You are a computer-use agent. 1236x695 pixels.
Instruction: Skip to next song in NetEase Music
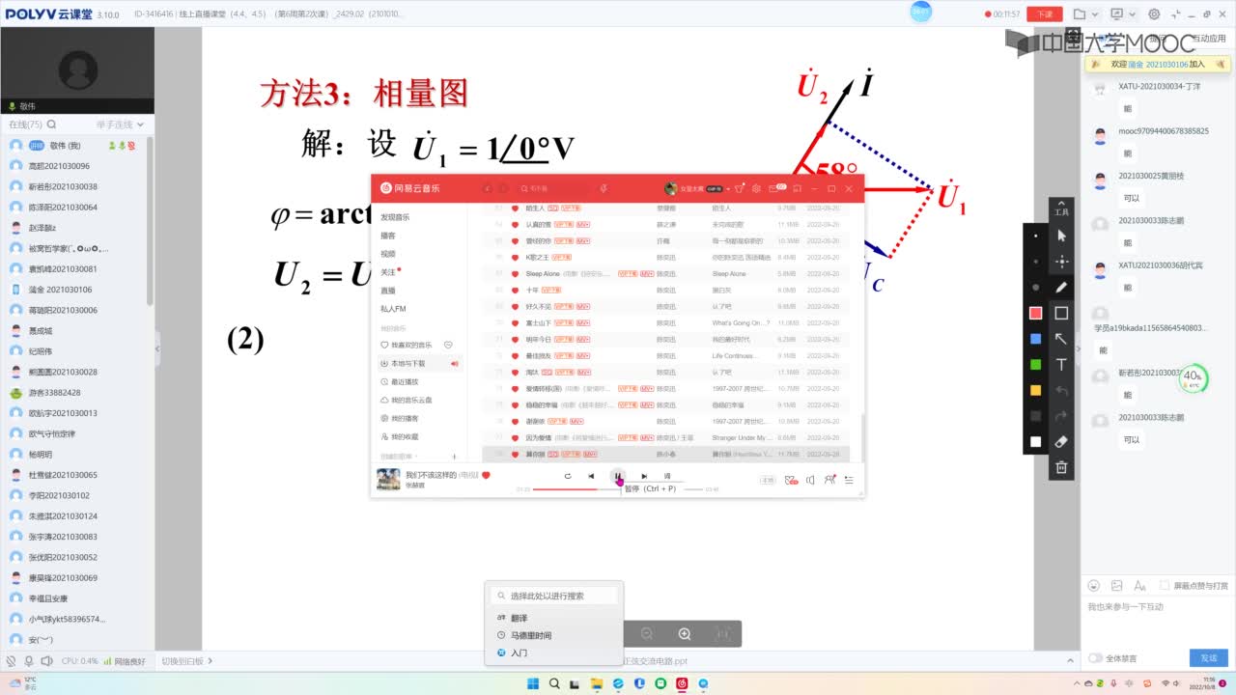644,476
